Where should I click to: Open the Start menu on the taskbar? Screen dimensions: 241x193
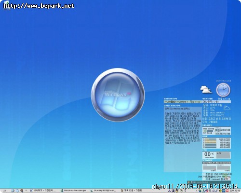pyautogui.click(x=5, y=191)
